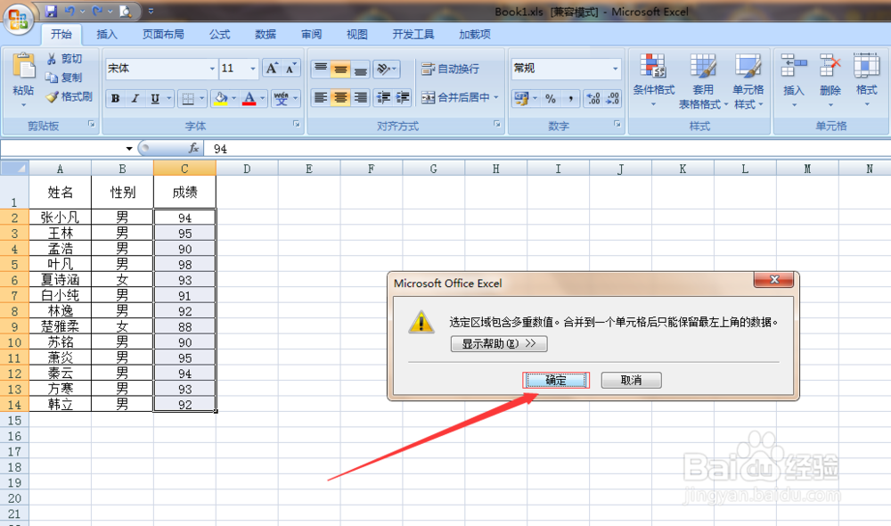The image size is (891, 526).
Task: Decrease decimal places
Action: coord(613,98)
